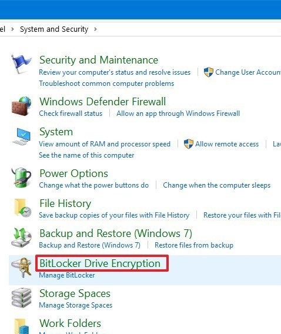Expand the chevron before System and Security breadcrumb
Image resolution: width=281 pixels, height=334 pixels.
point(12,29)
